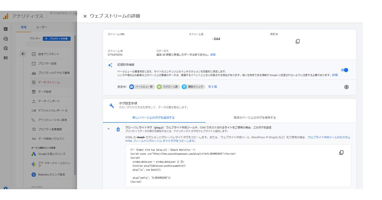Click the データ設定 database icon
This screenshot has height=200, width=382.
pyautogui.click(x=34, y=92)
